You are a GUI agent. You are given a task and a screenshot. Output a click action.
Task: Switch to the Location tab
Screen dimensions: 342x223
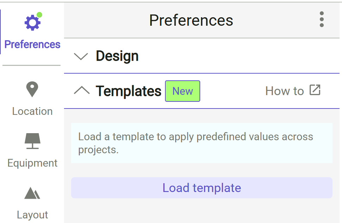pos(32,99)
